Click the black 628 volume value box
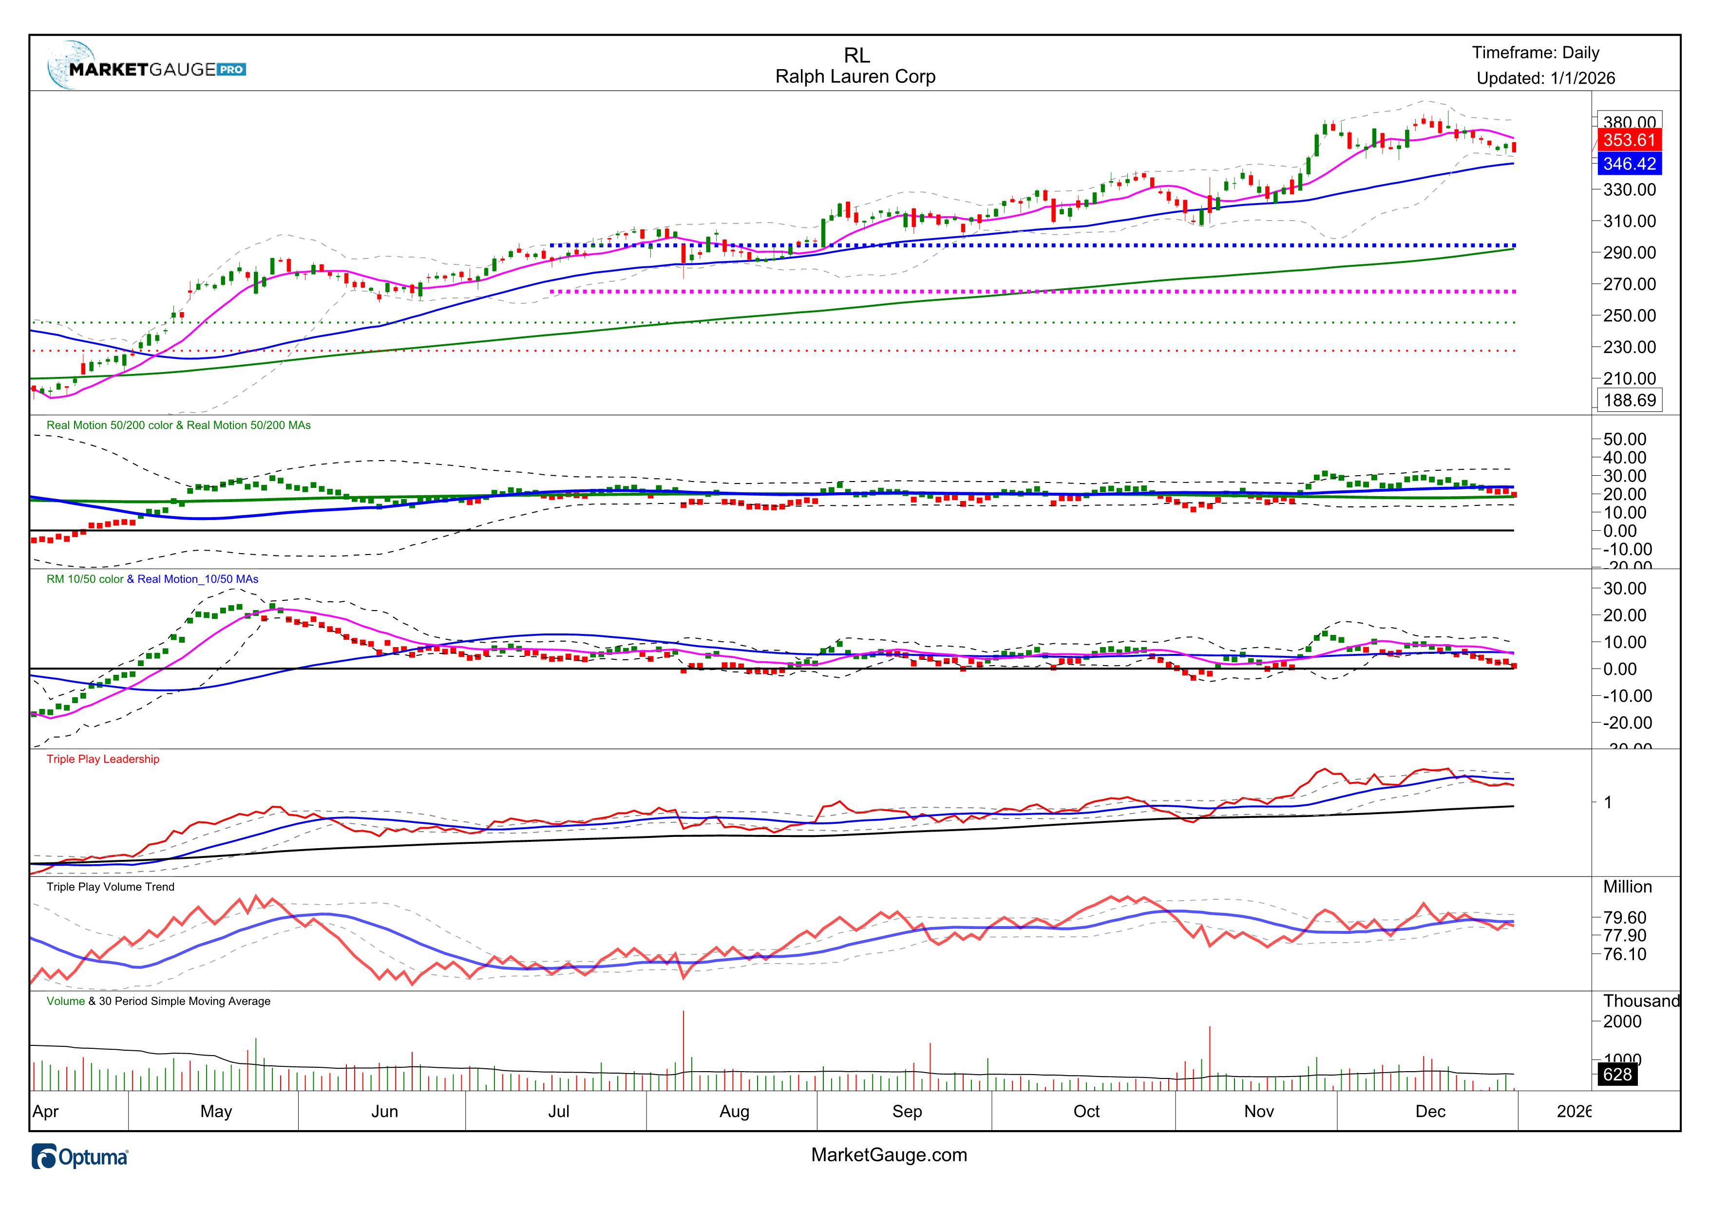1709x1208 pixels. point(1617,1075)
